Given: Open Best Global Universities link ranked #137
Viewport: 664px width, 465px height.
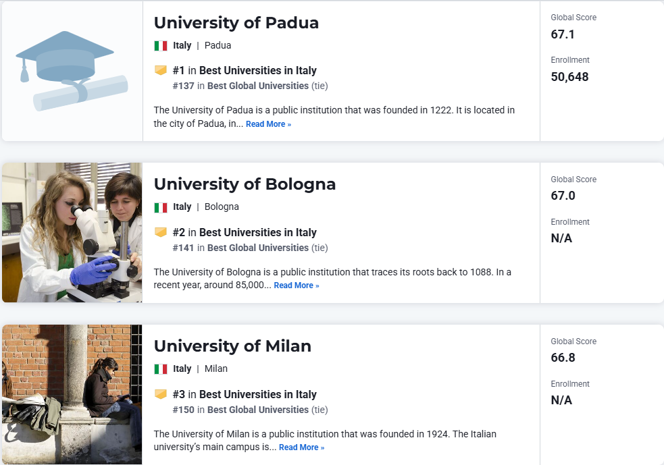Looking at the screenshot, I should pos(258,86).
